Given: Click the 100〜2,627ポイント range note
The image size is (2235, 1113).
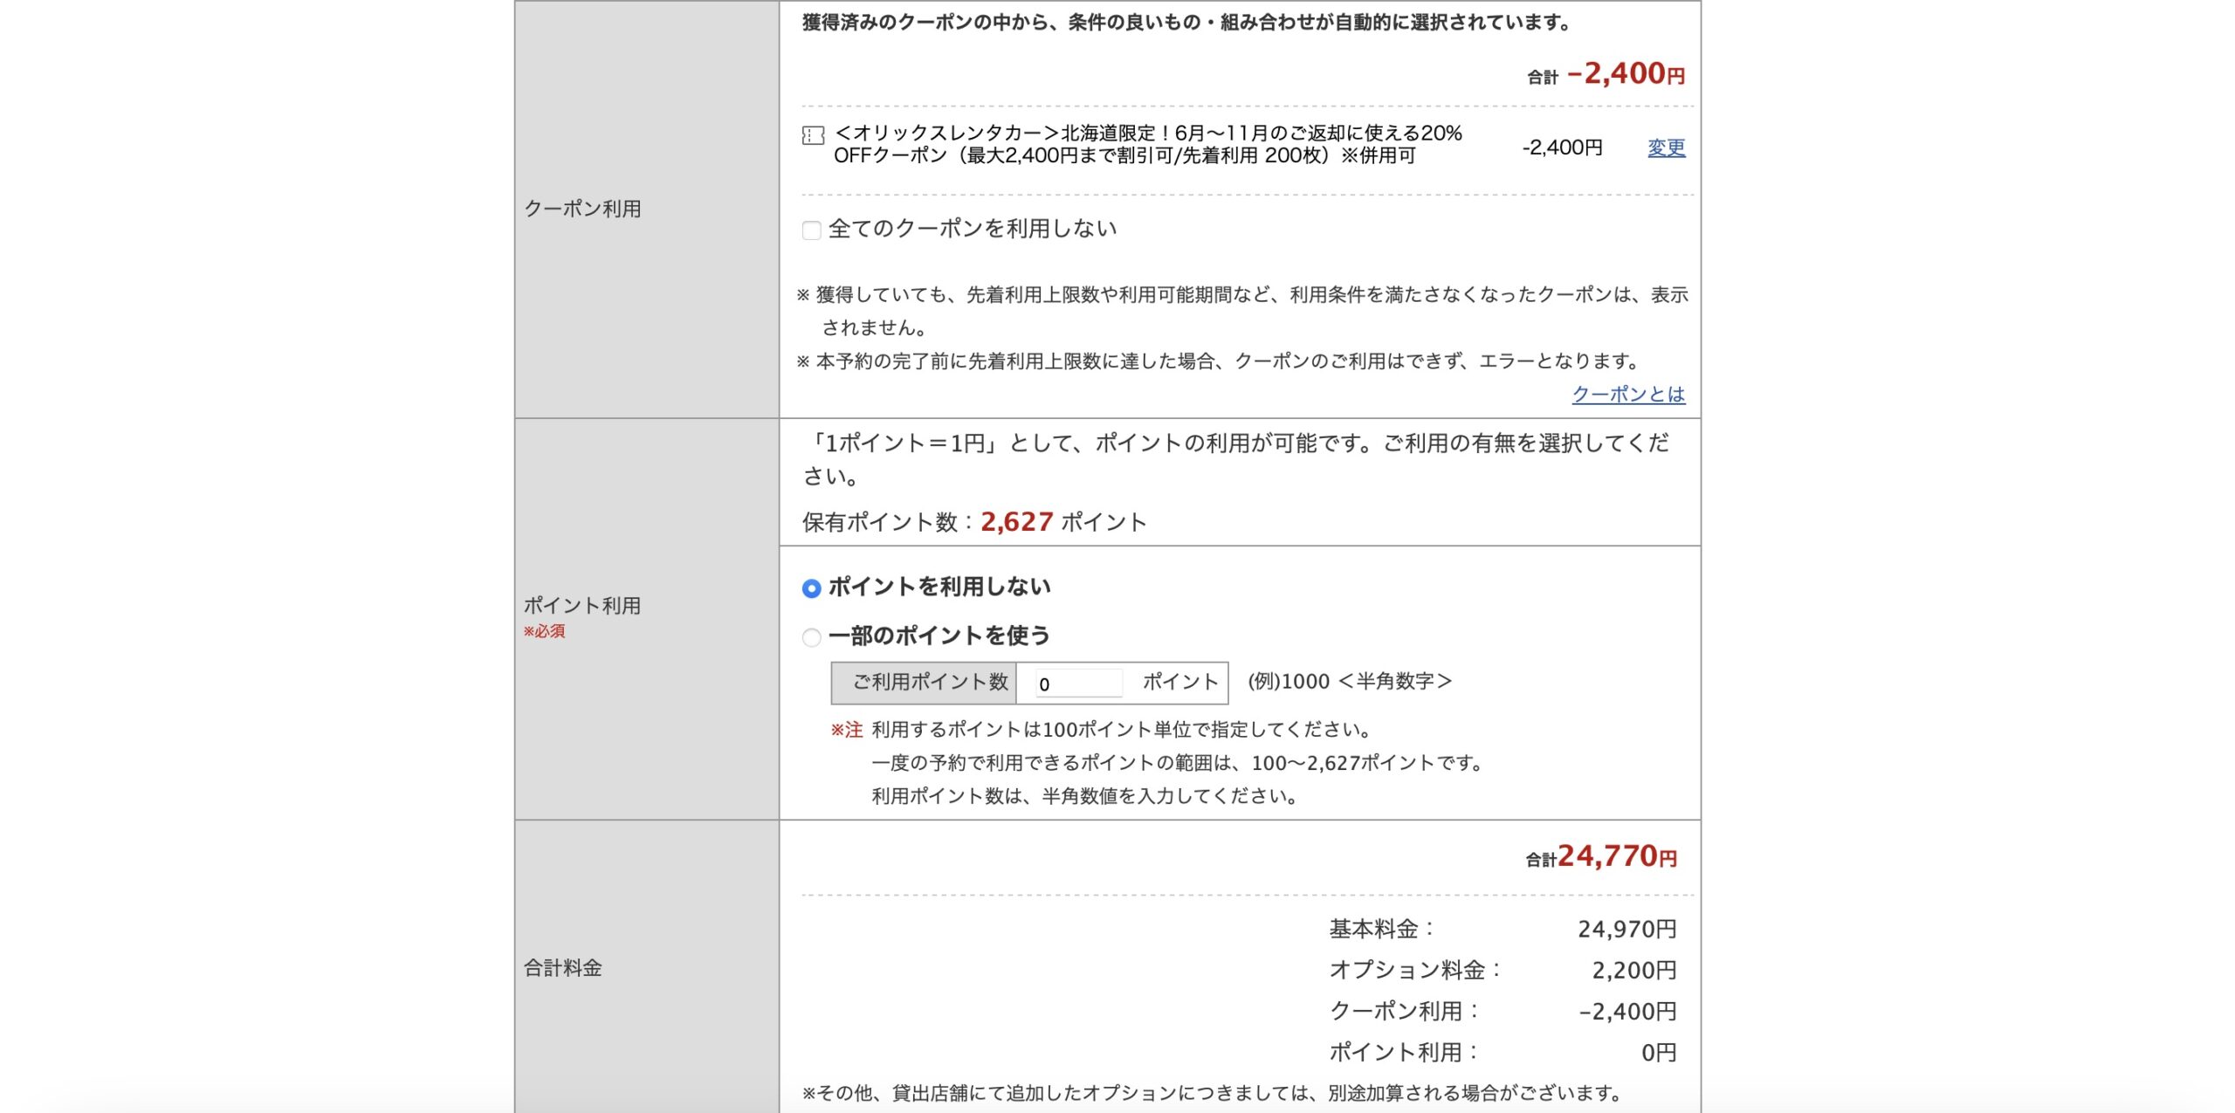Looking at the screenshot, I should coord(1179,763).
